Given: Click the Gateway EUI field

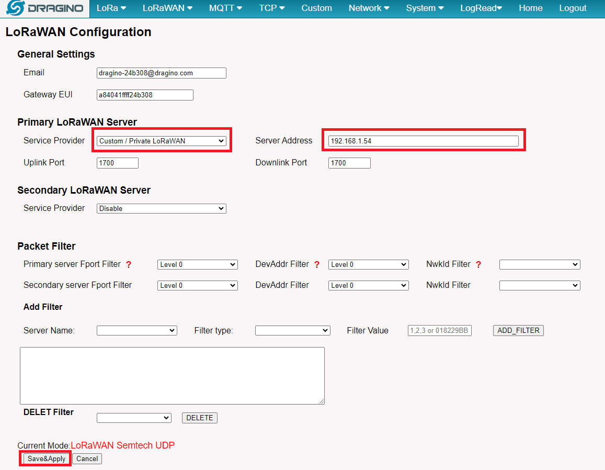Looking at the screenshot, I should tap(145, 95).
